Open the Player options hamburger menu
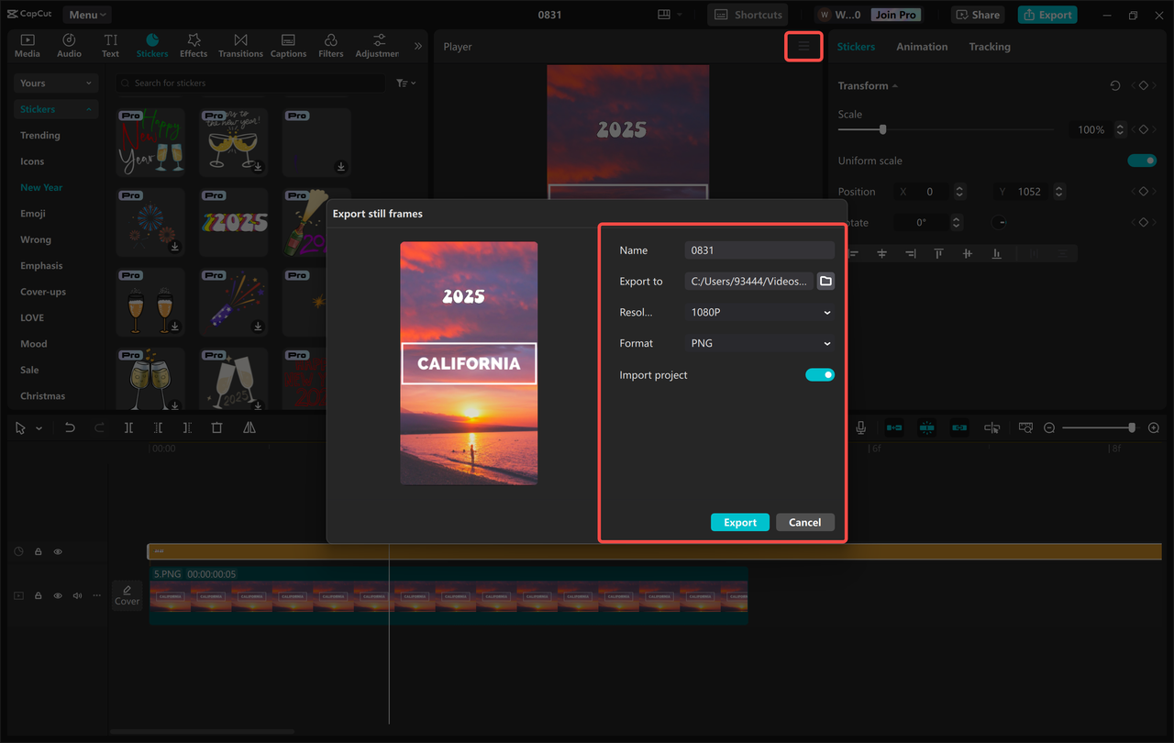The width and height of the screenshot is (1174, 743). point(803,46)
